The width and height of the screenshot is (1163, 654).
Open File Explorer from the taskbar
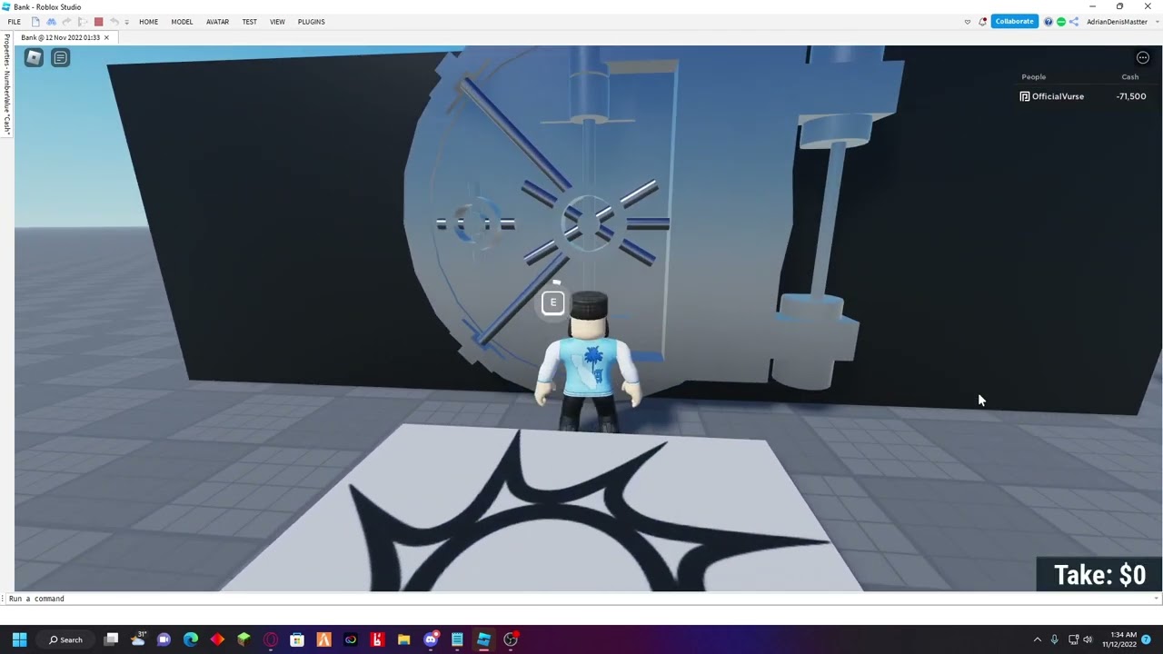tap(403, 639)
